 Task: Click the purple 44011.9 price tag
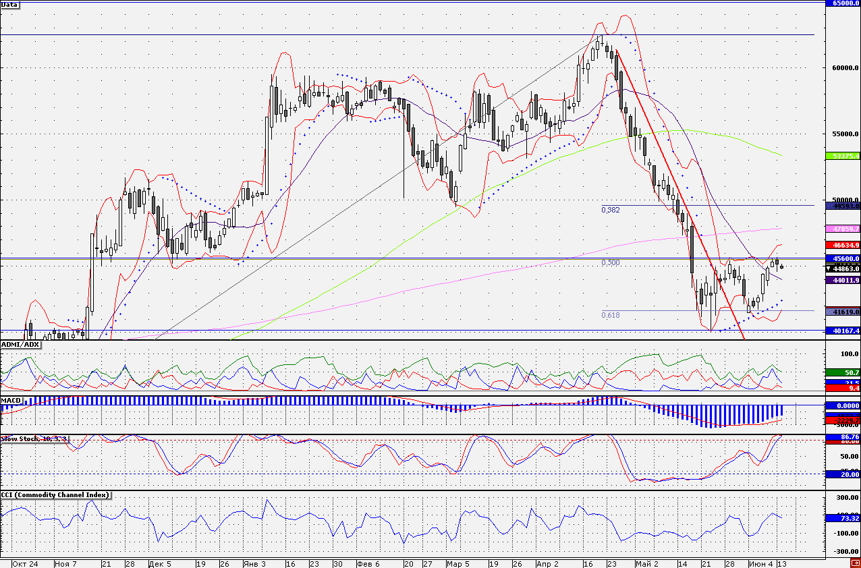[843, 280]
